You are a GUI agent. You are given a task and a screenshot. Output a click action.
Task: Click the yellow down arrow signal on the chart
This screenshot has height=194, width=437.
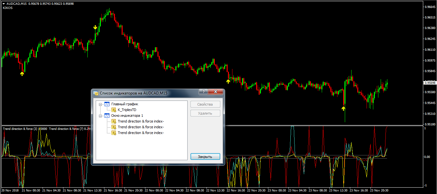[x=95, y=28]
